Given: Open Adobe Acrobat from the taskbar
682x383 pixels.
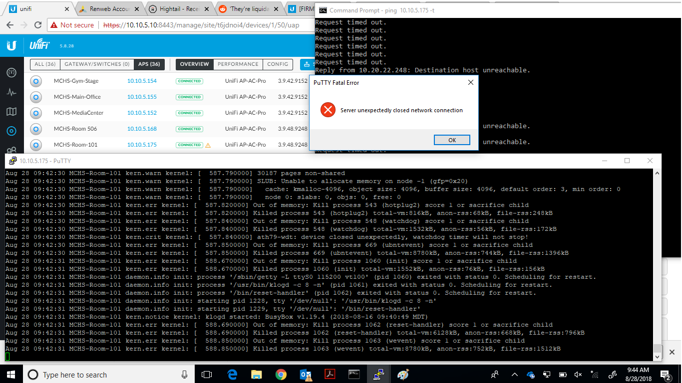Looking at the screenshot, I should [x=330, y=374].
